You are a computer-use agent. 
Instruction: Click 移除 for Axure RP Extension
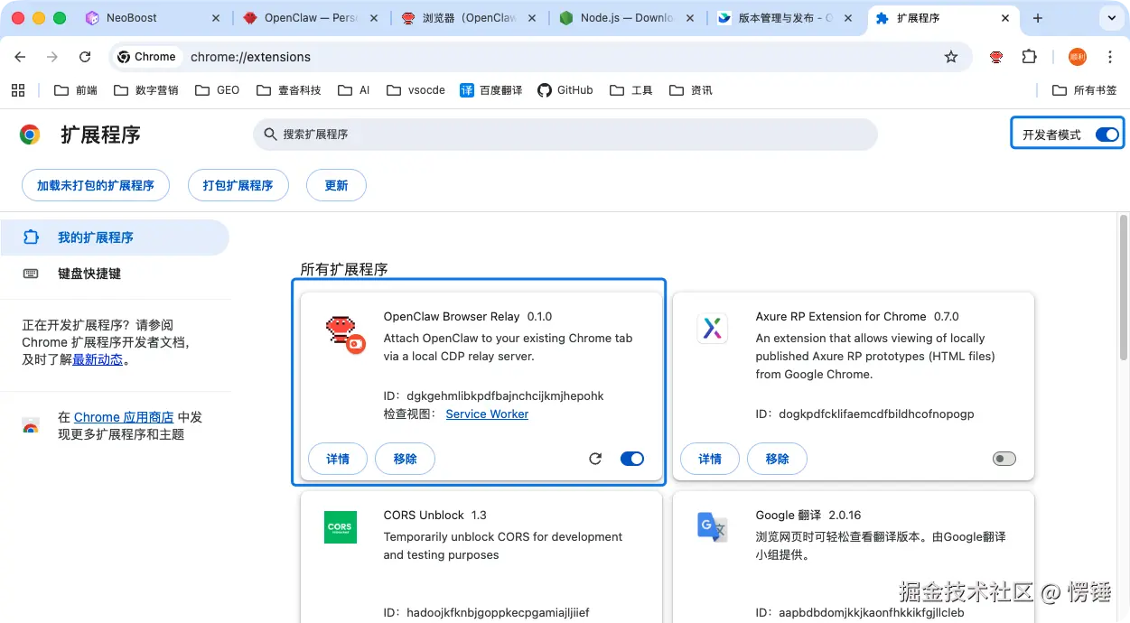777,459
